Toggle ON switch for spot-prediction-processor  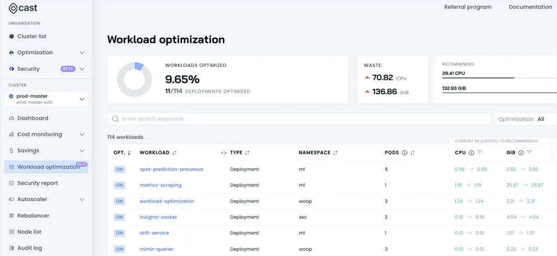[119, 169]
